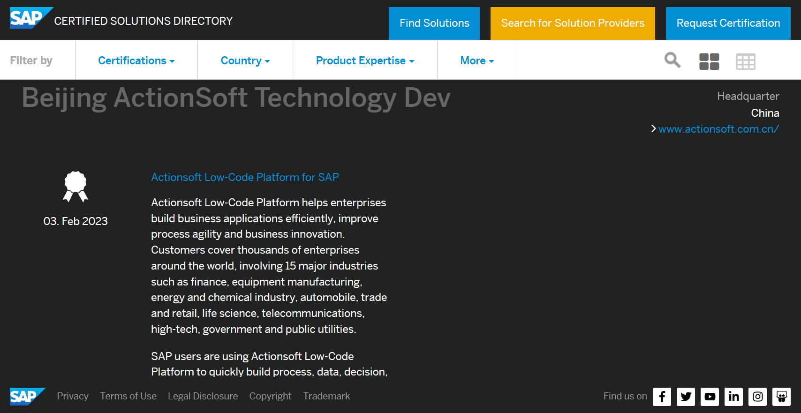Click the 03. Feb 2023 date
The width and height of the screenshot is (801, 413).
pos(76,221)
